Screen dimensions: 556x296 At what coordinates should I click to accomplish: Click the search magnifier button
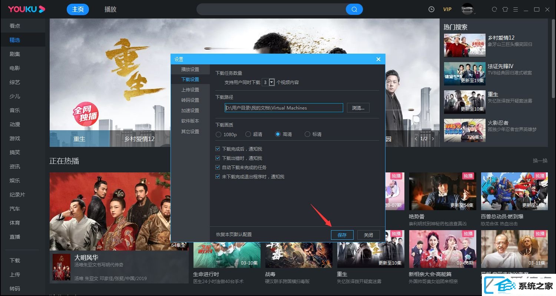pos(354,9)
